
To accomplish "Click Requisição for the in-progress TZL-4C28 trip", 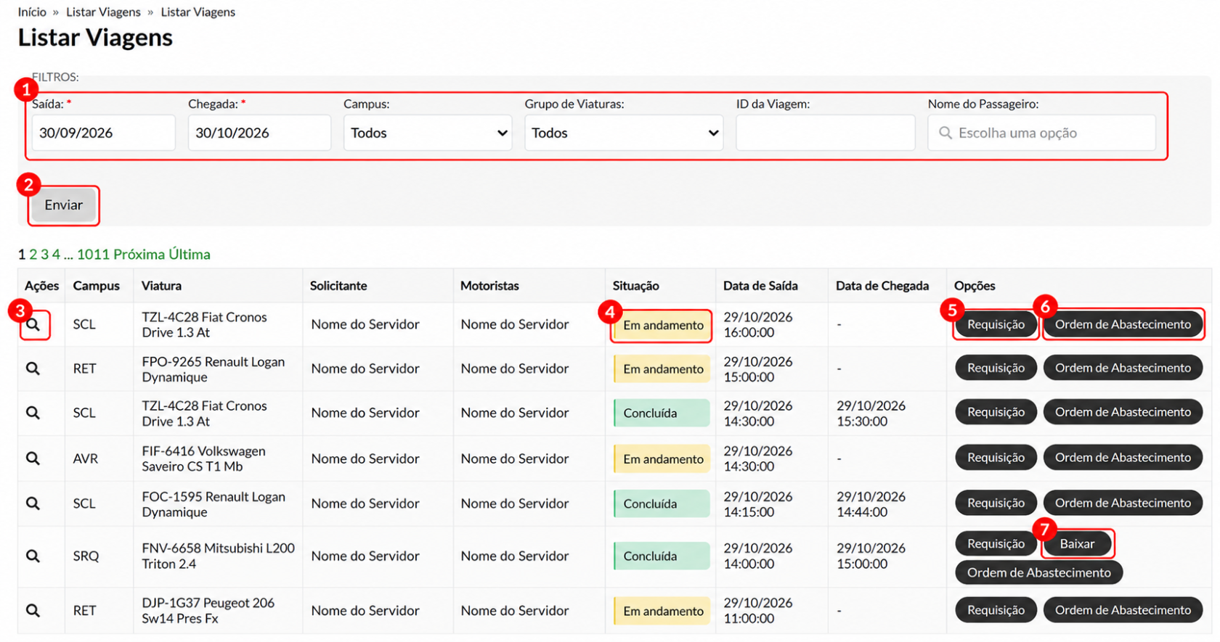I will pos(996,324).
